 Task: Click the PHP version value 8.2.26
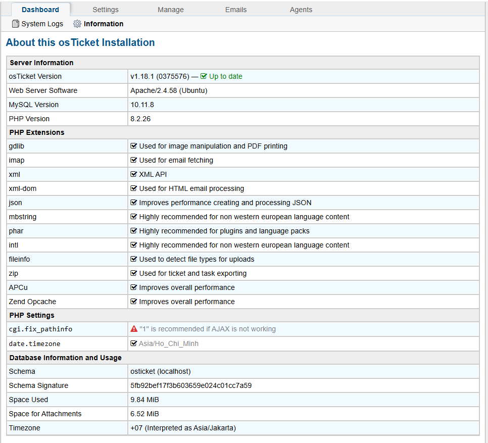[140, 119]
